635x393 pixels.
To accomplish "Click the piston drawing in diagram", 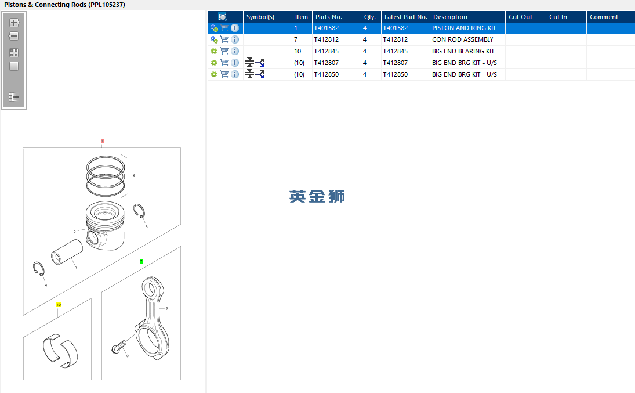I will pyautogui.click(x=105, y=225).
